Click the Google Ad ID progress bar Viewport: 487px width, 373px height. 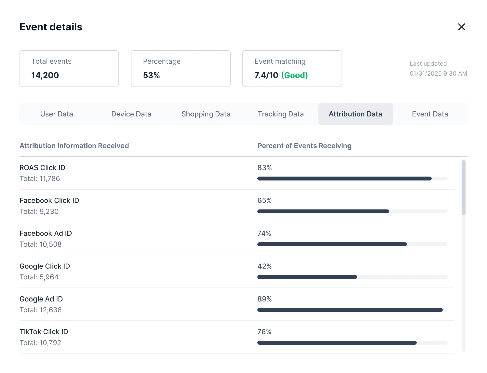352,310
